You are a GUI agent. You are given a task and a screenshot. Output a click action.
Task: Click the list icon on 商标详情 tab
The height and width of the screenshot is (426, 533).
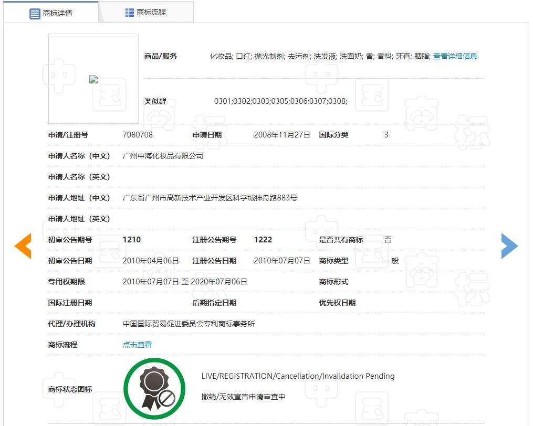click(x=35, y=14)
